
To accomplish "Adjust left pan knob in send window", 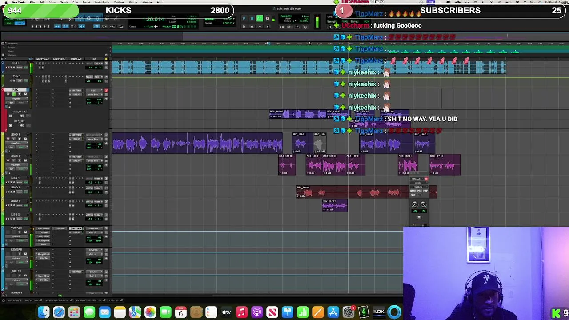I will [415, 204].
